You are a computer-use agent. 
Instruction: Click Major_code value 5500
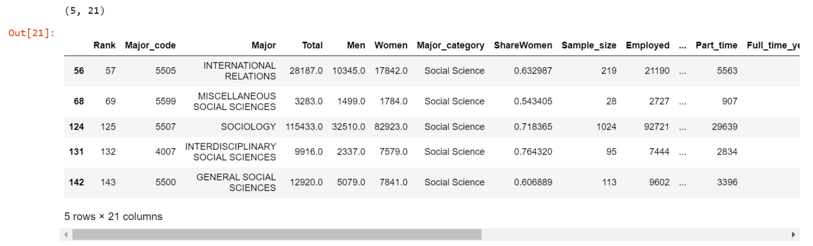[x=166, y=183]
